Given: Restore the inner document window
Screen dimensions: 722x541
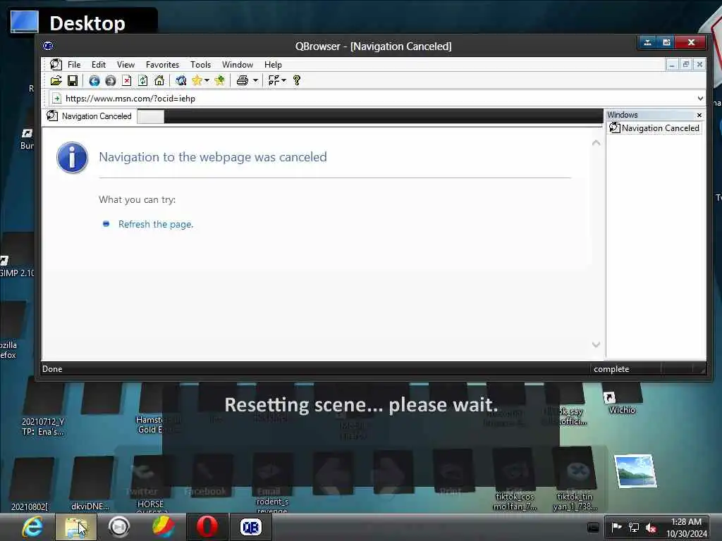Looking at the screenshot, I should click(x=685, y=64).
